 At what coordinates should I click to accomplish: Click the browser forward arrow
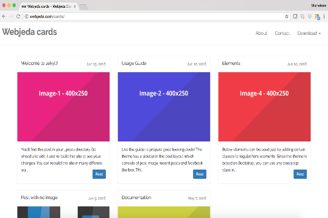11,16
